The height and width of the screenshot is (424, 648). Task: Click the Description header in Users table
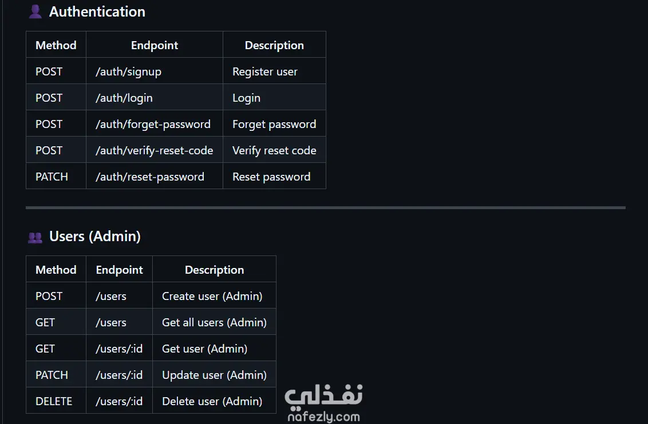(x=214, y=270)
